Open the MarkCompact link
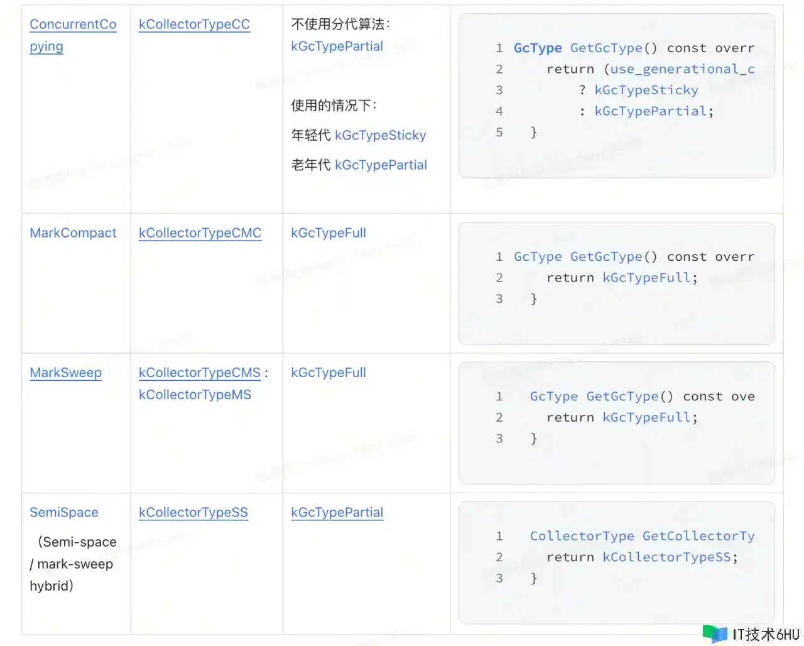Screen dimensions: 804x646 73,233
